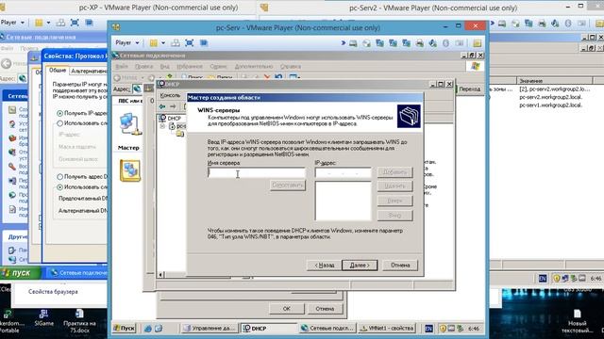Click the sound card device icon in pc-Serv toolbar

[x=432, y=43]
